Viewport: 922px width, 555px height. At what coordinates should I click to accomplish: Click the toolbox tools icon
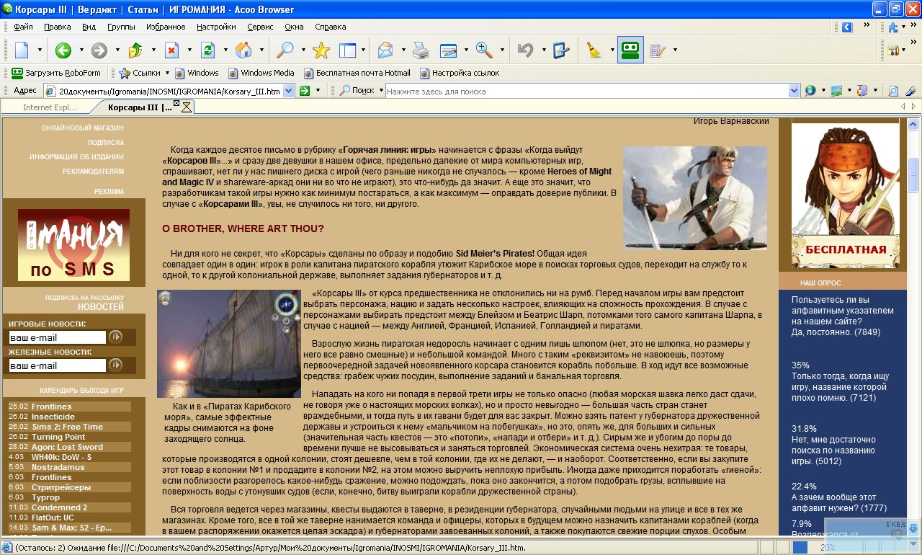click(x=892, y=50)
